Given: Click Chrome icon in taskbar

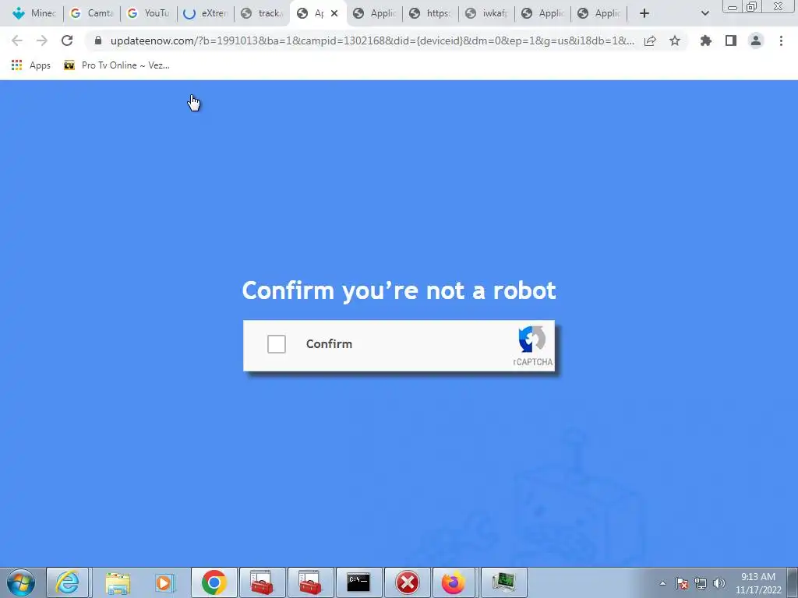Looking at the screenshot, I should [x=214, y=582].
